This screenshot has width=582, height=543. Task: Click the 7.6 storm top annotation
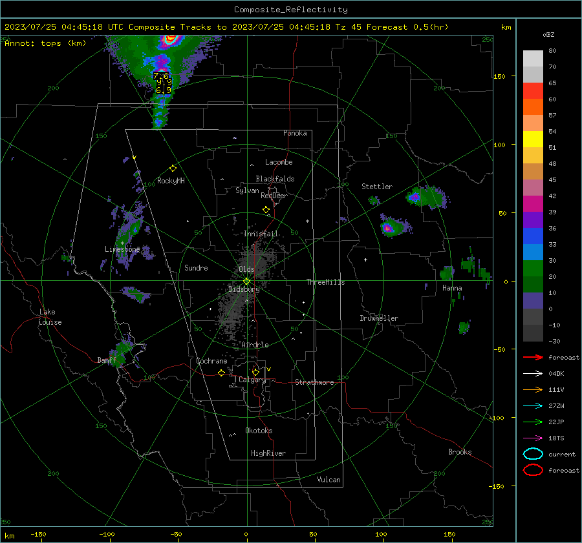tap(161, 76)
